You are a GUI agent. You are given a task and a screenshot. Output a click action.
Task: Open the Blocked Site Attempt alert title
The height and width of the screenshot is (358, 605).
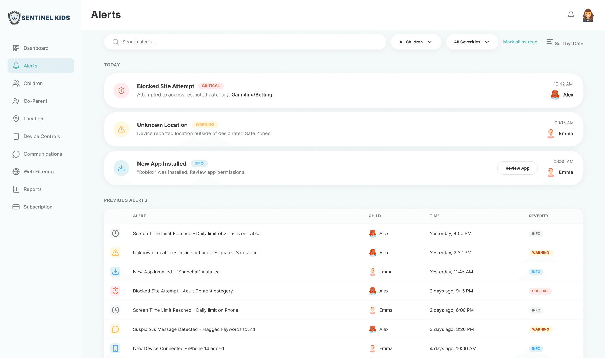click(166, 86)
